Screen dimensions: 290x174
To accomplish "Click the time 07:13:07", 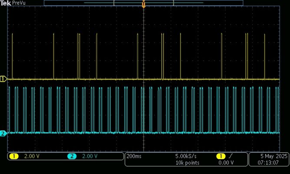I will [268, 163].
